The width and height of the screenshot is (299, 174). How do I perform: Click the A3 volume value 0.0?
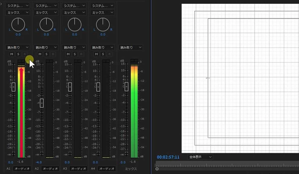click(67, 162)
